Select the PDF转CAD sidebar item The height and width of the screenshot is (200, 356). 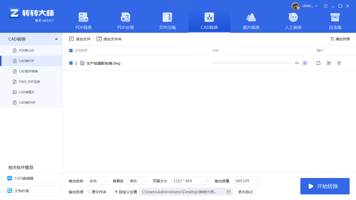[31, 51]
